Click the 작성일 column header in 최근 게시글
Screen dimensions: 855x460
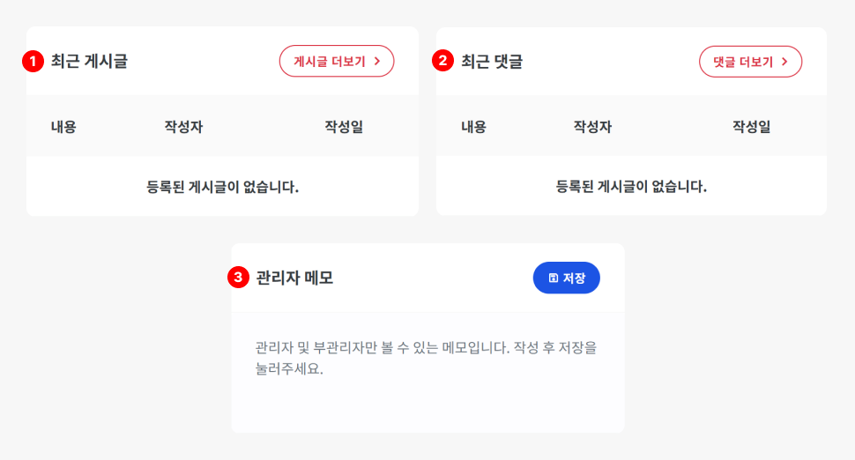(x=344, y=127)
